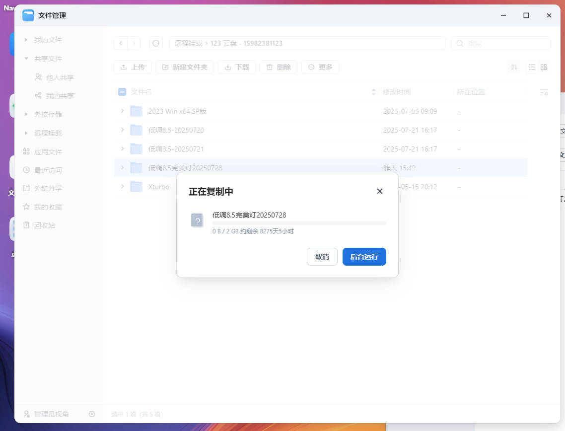Image resolution: width=565 pixels, height=431 pixels.
Task: Click the 外链分享 export icon
Action: 26,188
